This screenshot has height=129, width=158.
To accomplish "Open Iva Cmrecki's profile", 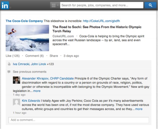I will tap(21, 64).
